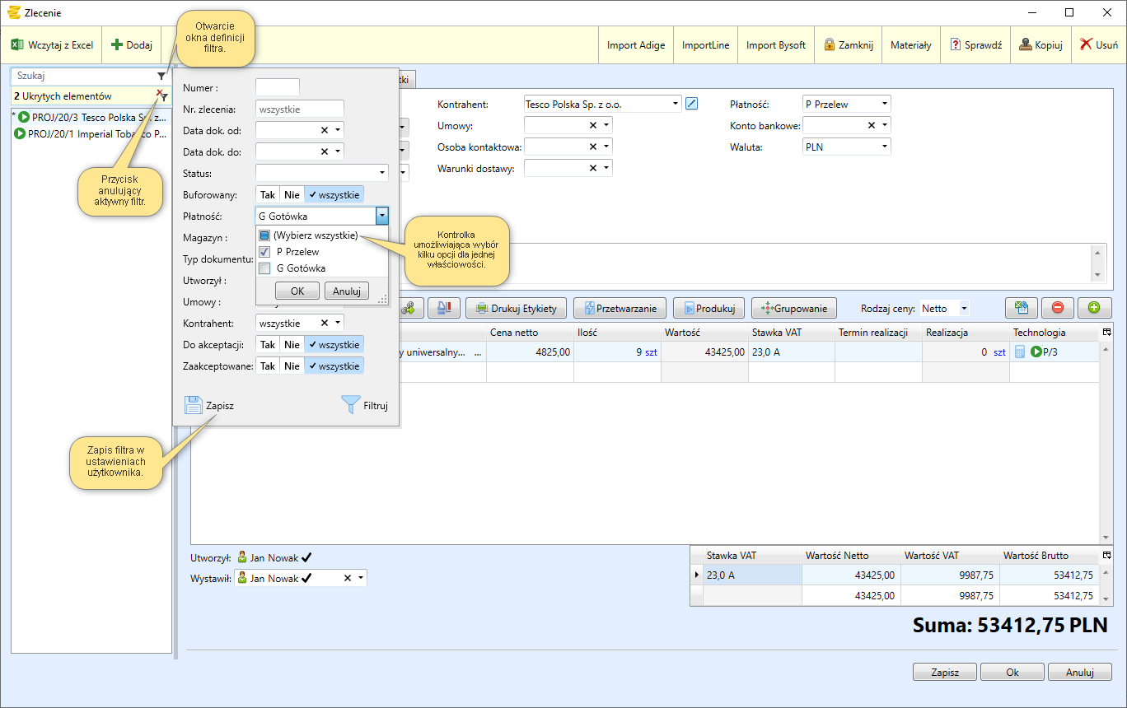Set Buforowany toggle to Tak
The height and width of the screenshot is (708, 1127).
tap(268, 195)
